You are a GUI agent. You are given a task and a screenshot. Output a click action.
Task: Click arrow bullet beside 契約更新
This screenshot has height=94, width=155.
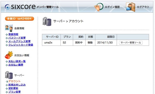7,89
